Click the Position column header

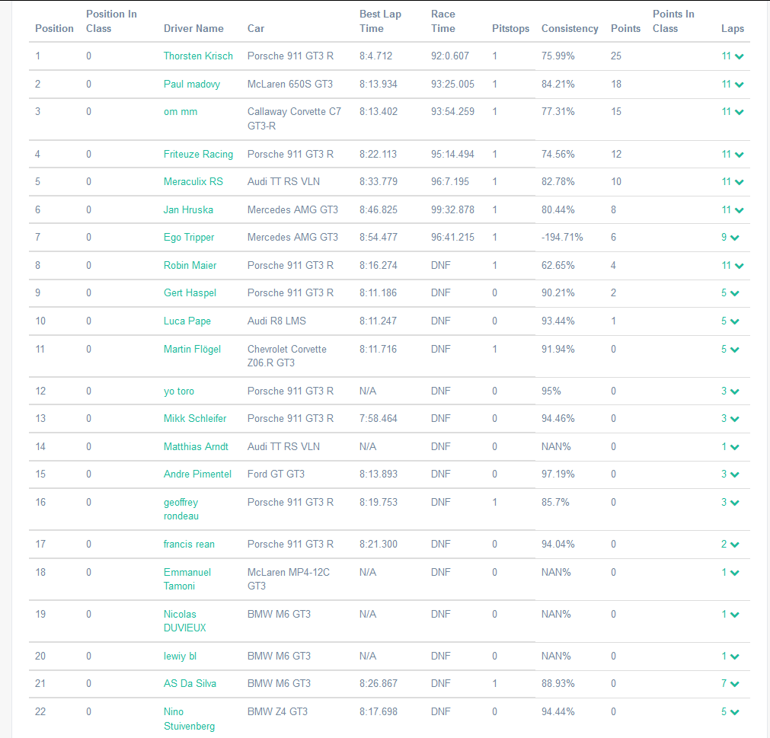tap(54, 29)
